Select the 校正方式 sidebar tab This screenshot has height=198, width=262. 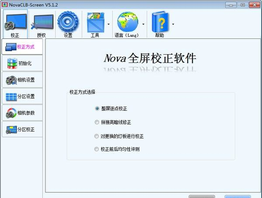click(22, 47)
